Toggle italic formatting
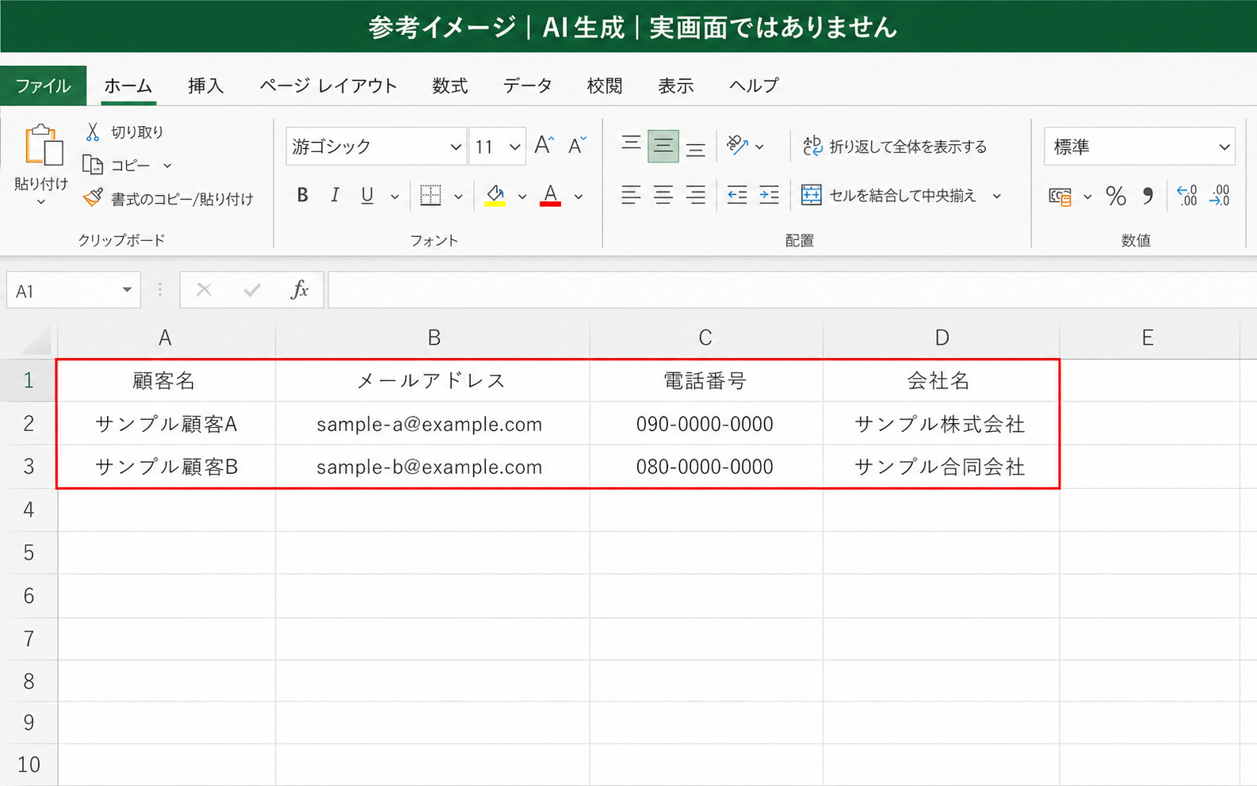Screen dimensions: 1257x786 click(x=334, y=195)
